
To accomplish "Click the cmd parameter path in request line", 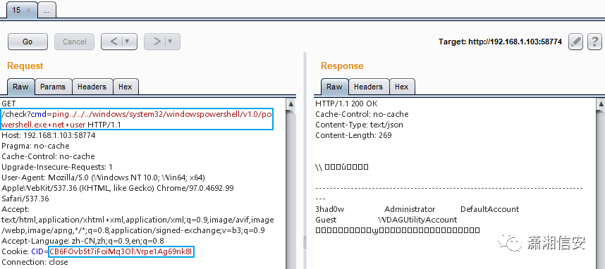I will [137, 120].
